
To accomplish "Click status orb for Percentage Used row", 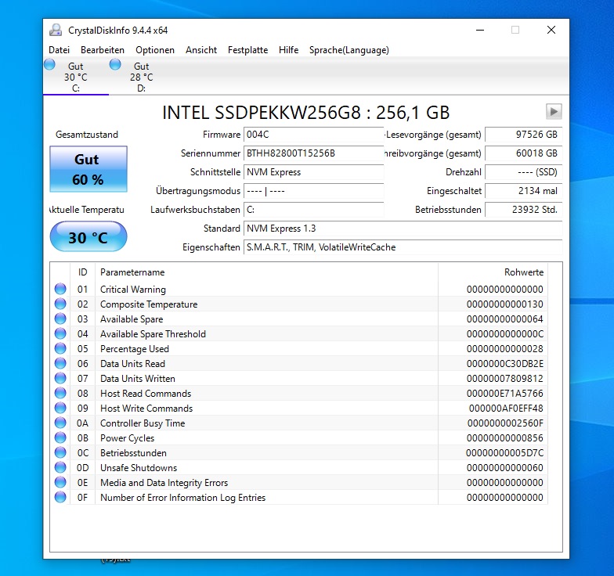I will [60, 348].
